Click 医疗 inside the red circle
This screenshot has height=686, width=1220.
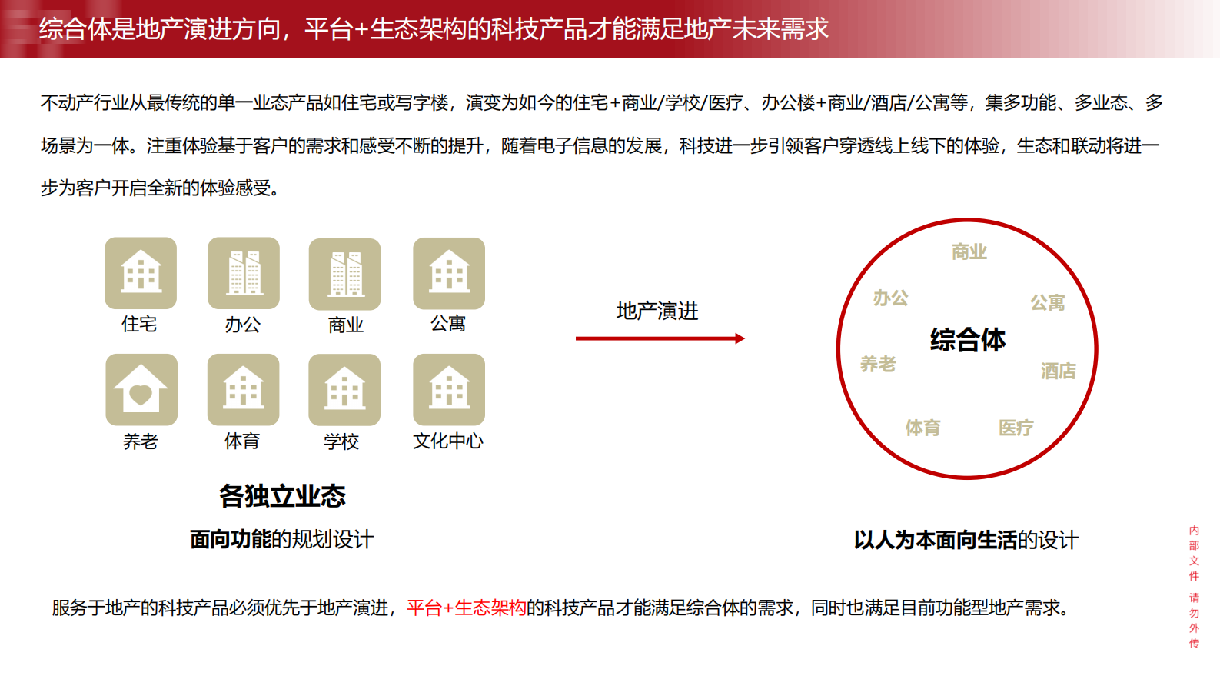click(1016, 428)
